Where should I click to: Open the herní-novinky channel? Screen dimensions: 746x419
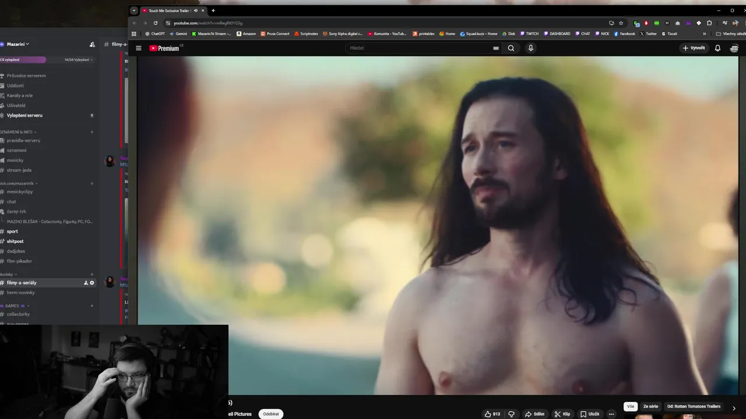click(x=21, y=293)
